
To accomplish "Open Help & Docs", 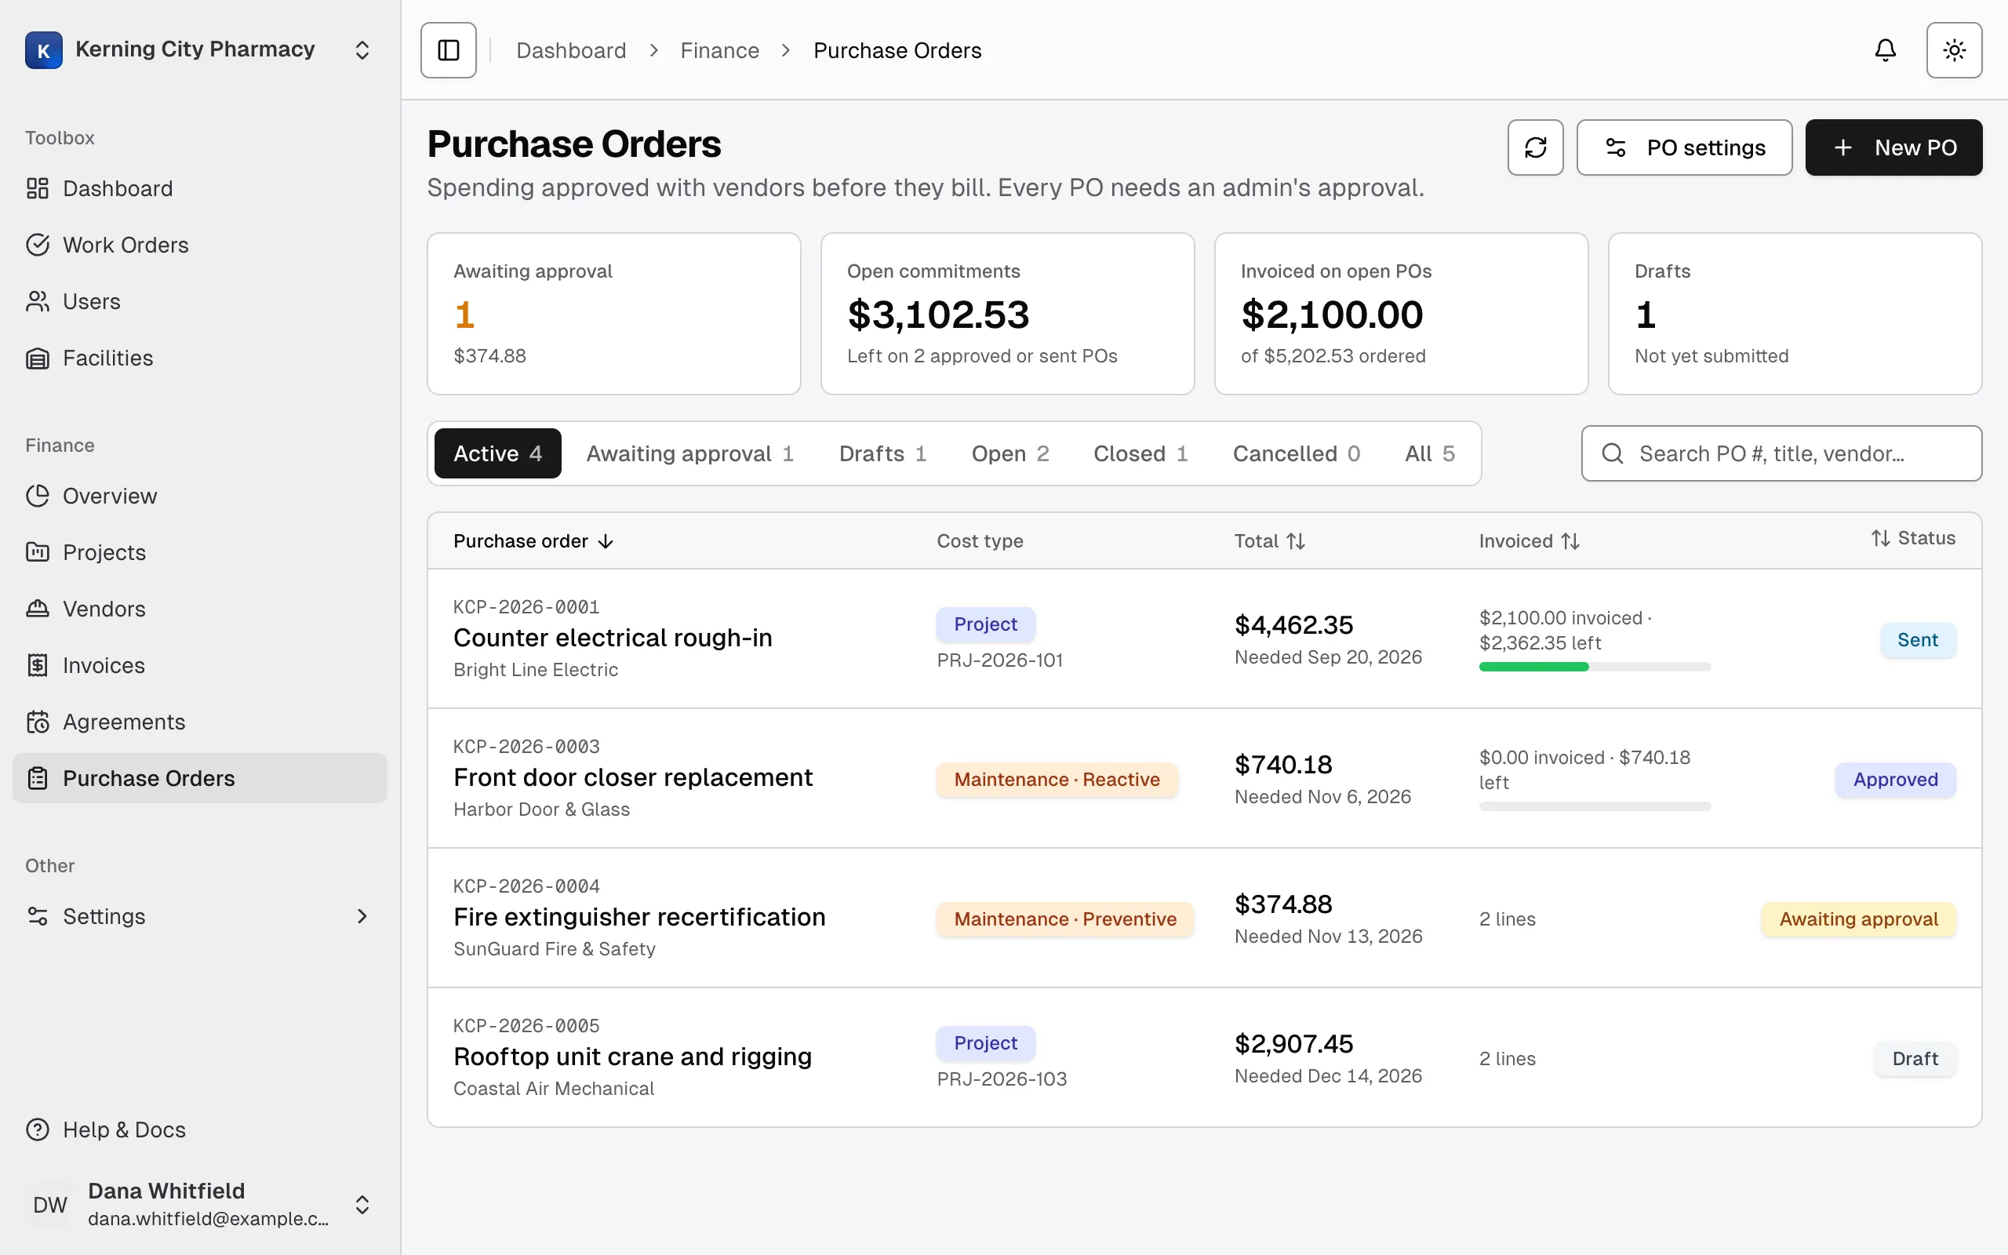I will (x=199, y=1129).
